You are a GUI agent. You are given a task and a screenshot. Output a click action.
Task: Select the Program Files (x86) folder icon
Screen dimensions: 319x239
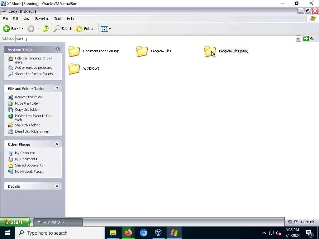click(x=210, y=51)
